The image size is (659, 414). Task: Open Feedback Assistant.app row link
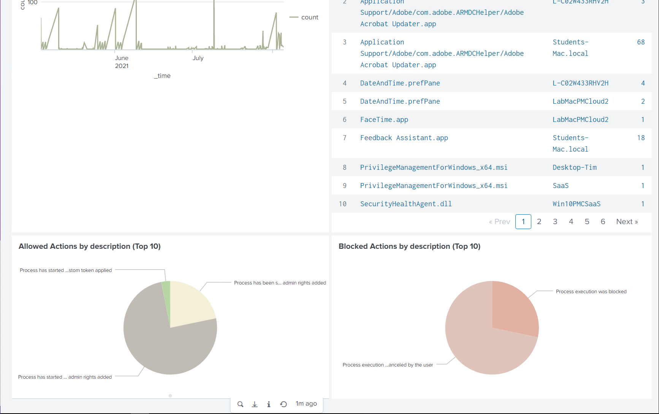[404, 138]
